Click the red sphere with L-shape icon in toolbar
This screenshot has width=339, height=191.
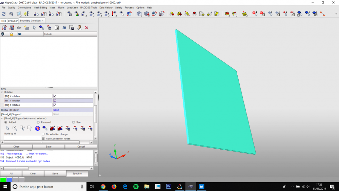pyautogui.click(x=262, y=14)
